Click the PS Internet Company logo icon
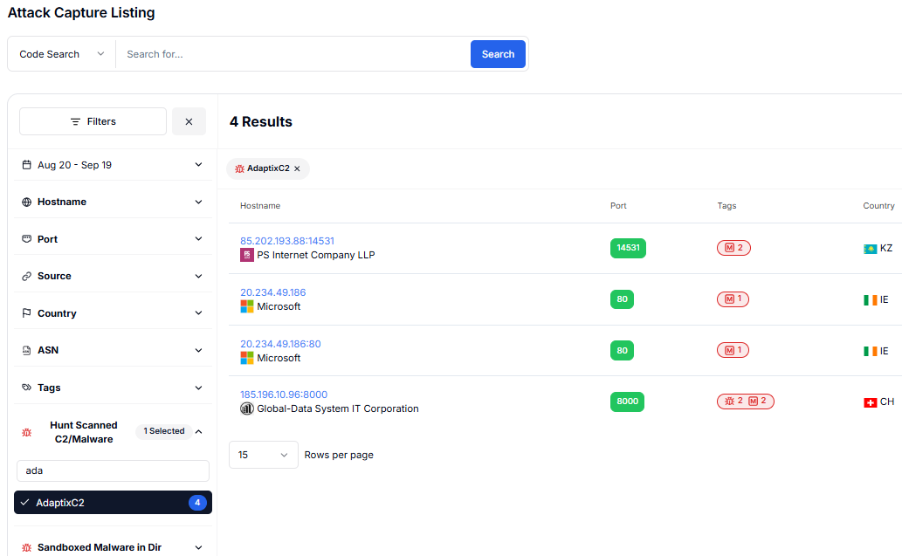 (246, 255)
